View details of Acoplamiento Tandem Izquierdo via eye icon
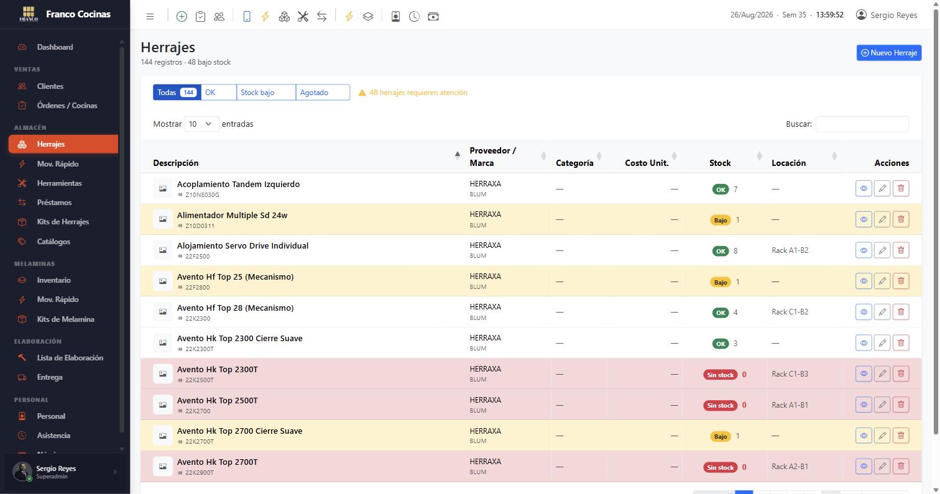This screenshot has width=940, height=494. [864, 188]
